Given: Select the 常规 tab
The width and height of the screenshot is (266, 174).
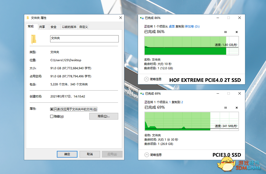Looking at the screenshot, I should tap(31, 26).
